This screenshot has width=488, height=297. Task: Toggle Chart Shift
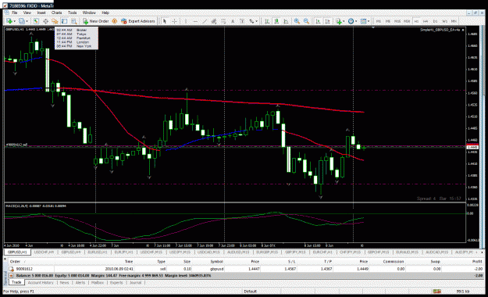(x=328, y=21)
